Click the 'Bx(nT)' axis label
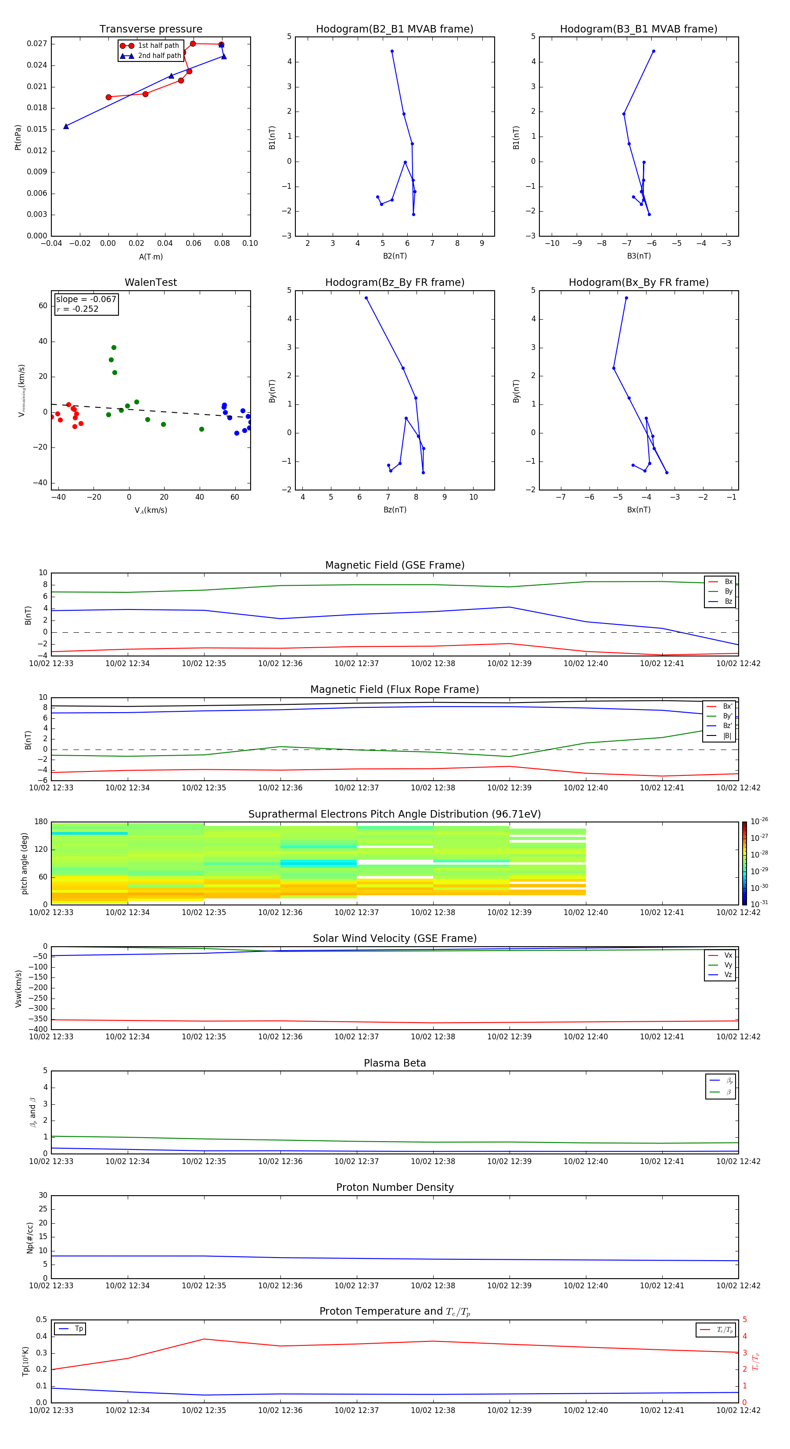This screenshot has height=1449, width=790. (639, 510)
